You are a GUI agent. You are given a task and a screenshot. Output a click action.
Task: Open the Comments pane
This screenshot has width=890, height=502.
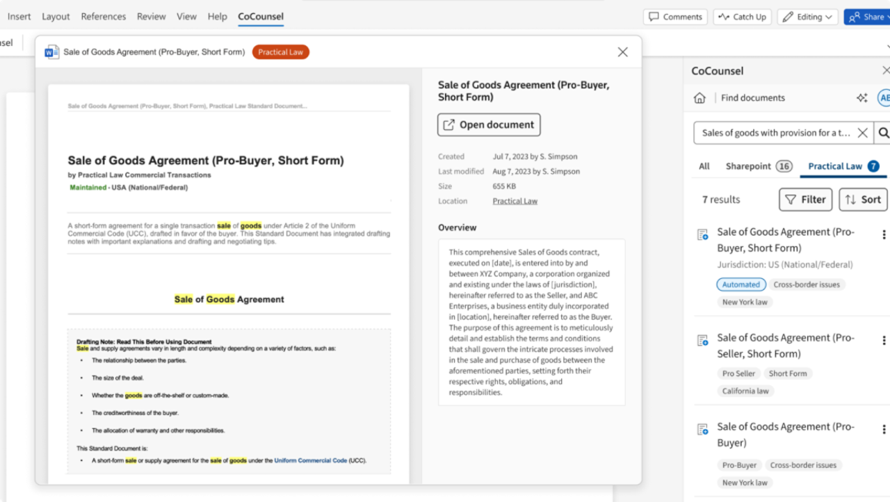coord(675,17)
